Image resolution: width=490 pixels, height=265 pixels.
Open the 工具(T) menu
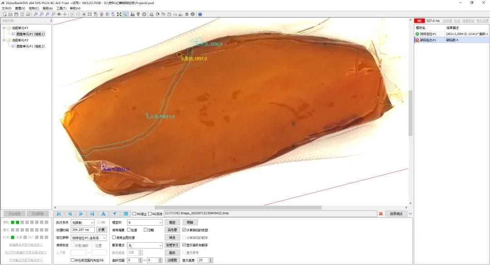(x=61, y=9)
